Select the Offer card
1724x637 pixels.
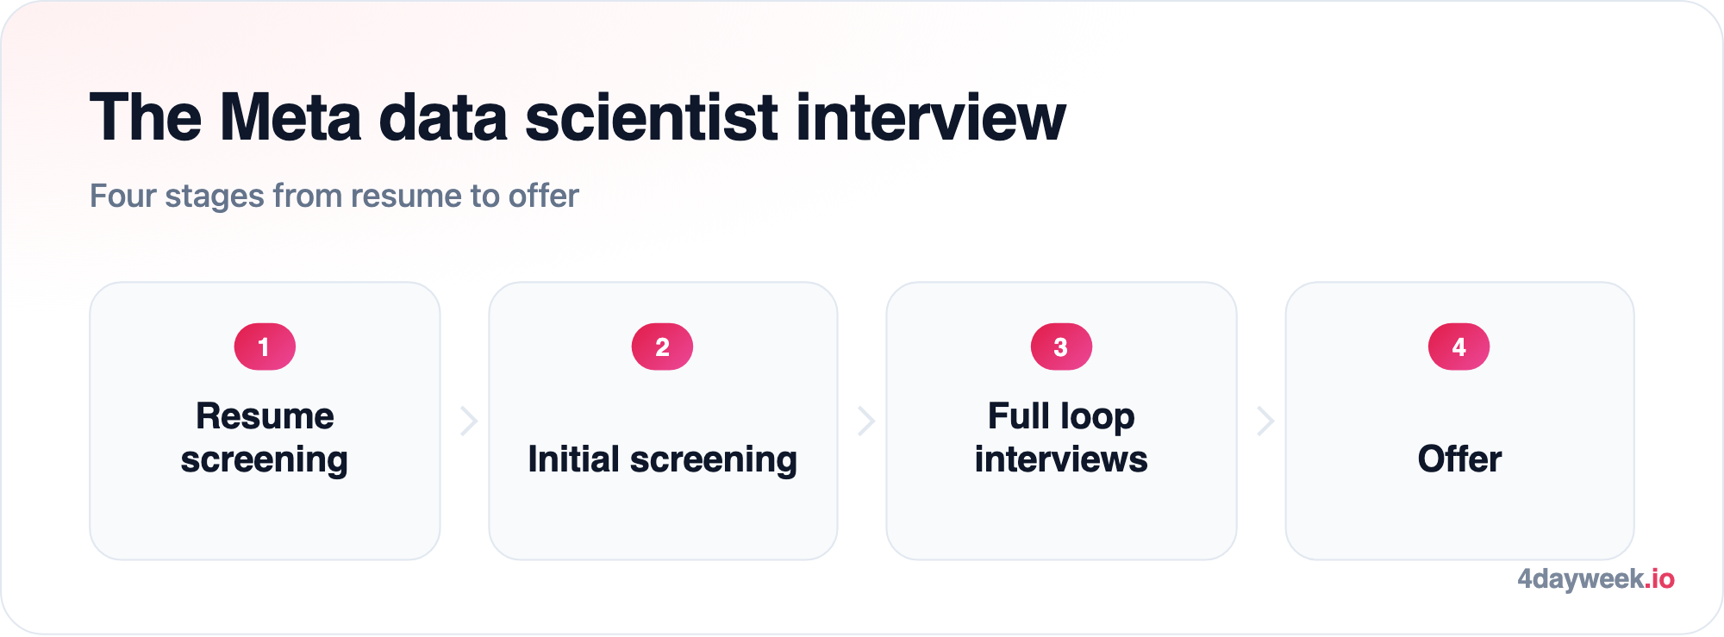pos(1459,421)
